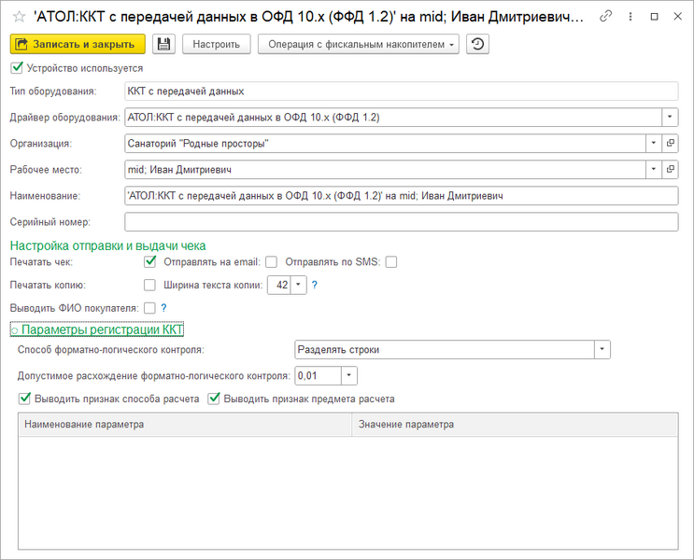Click Записать и закрыть button

(78, 44)
